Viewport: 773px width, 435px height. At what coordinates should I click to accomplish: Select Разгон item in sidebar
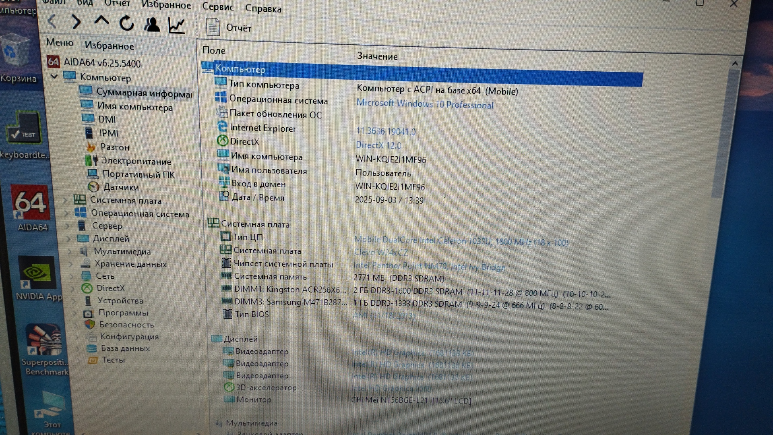click(115, 147)
